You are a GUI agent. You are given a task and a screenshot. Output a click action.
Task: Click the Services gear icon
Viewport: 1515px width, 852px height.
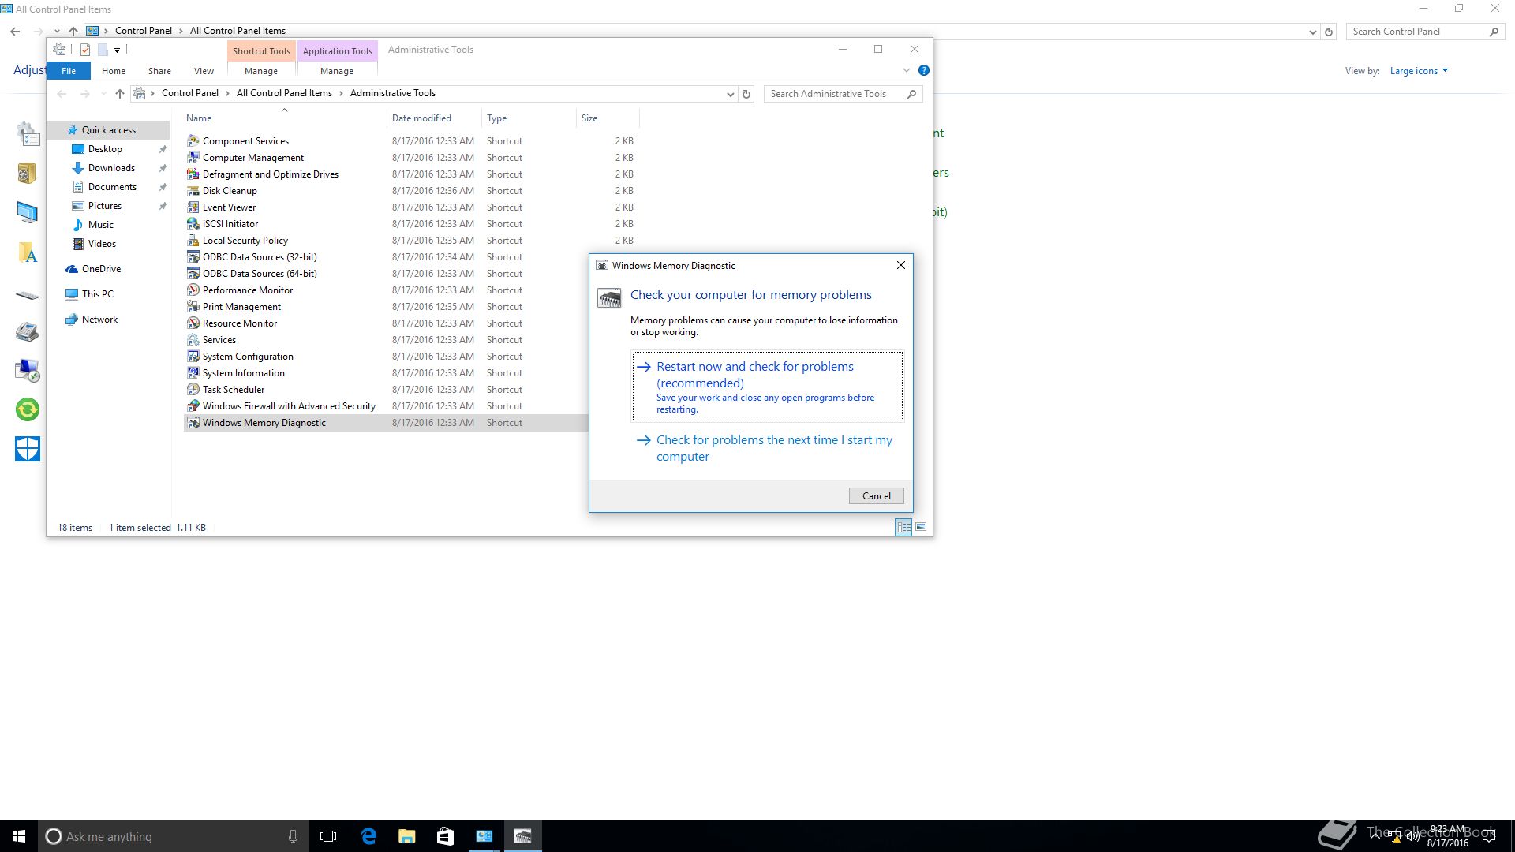pyautogui.click(x=193, y=339)
